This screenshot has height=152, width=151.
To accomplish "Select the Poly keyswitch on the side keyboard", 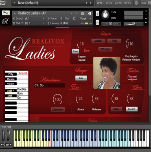I will [x=11, y=74].
